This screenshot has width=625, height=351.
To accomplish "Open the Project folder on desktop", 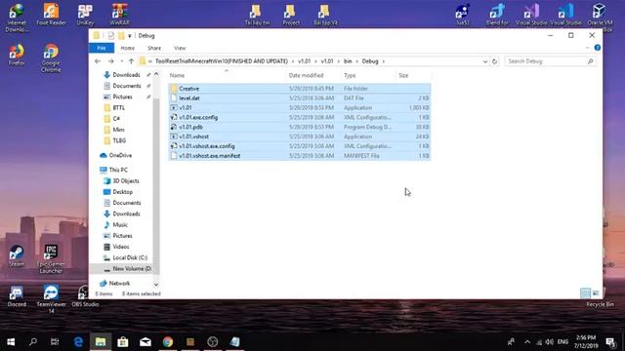I will [x=291, y=16].
